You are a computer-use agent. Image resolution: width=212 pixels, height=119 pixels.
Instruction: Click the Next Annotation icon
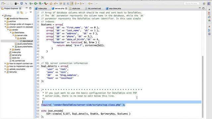76,4
